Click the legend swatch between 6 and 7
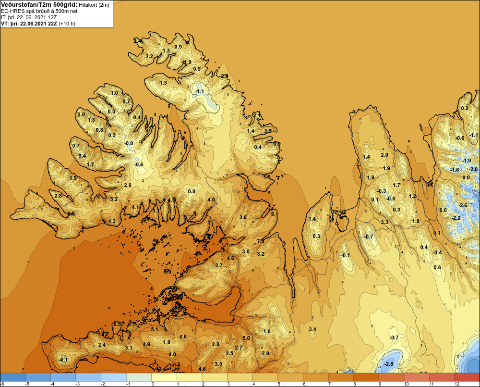 point(316,377)
